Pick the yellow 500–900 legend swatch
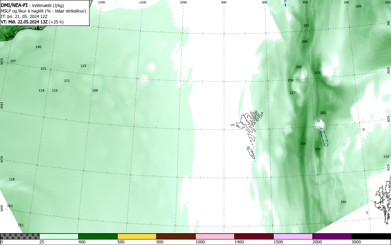391x245 pixels. (x=137, y=236)
